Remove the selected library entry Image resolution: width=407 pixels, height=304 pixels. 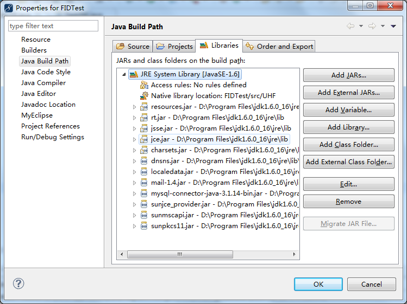349,202
